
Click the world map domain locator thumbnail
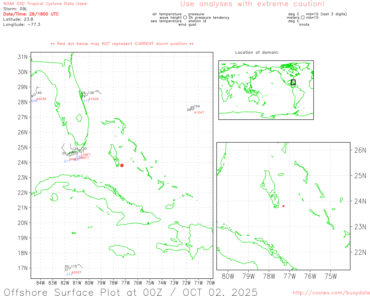click(x=266, y=90)
